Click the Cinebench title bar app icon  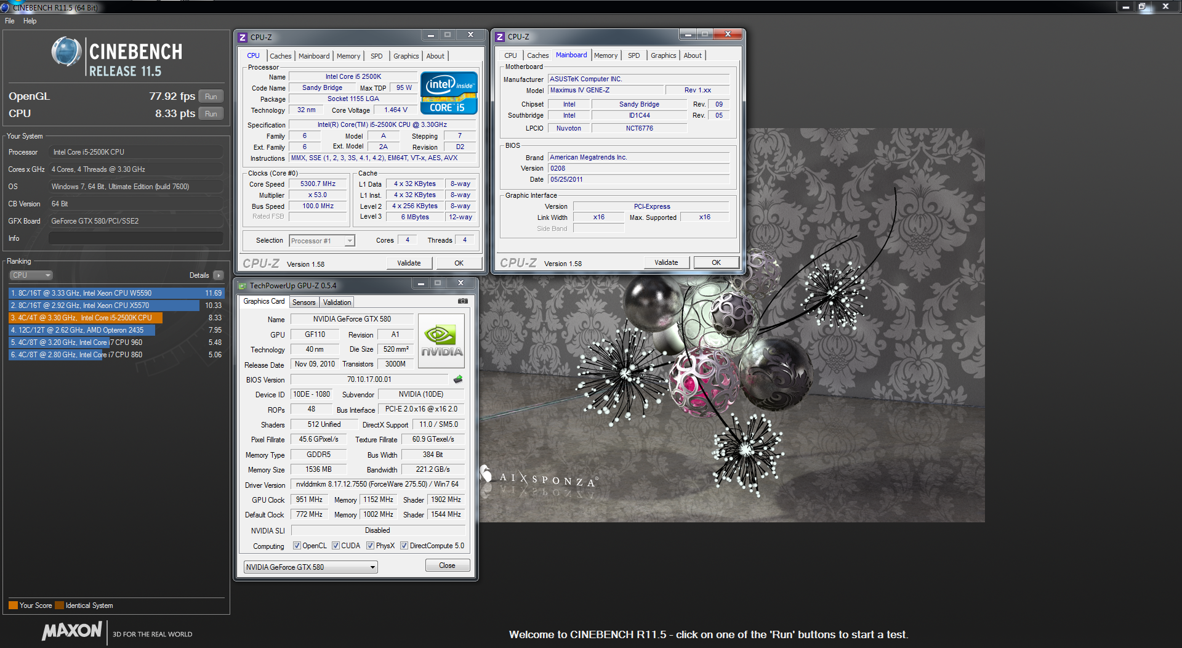tap(5, 7)
